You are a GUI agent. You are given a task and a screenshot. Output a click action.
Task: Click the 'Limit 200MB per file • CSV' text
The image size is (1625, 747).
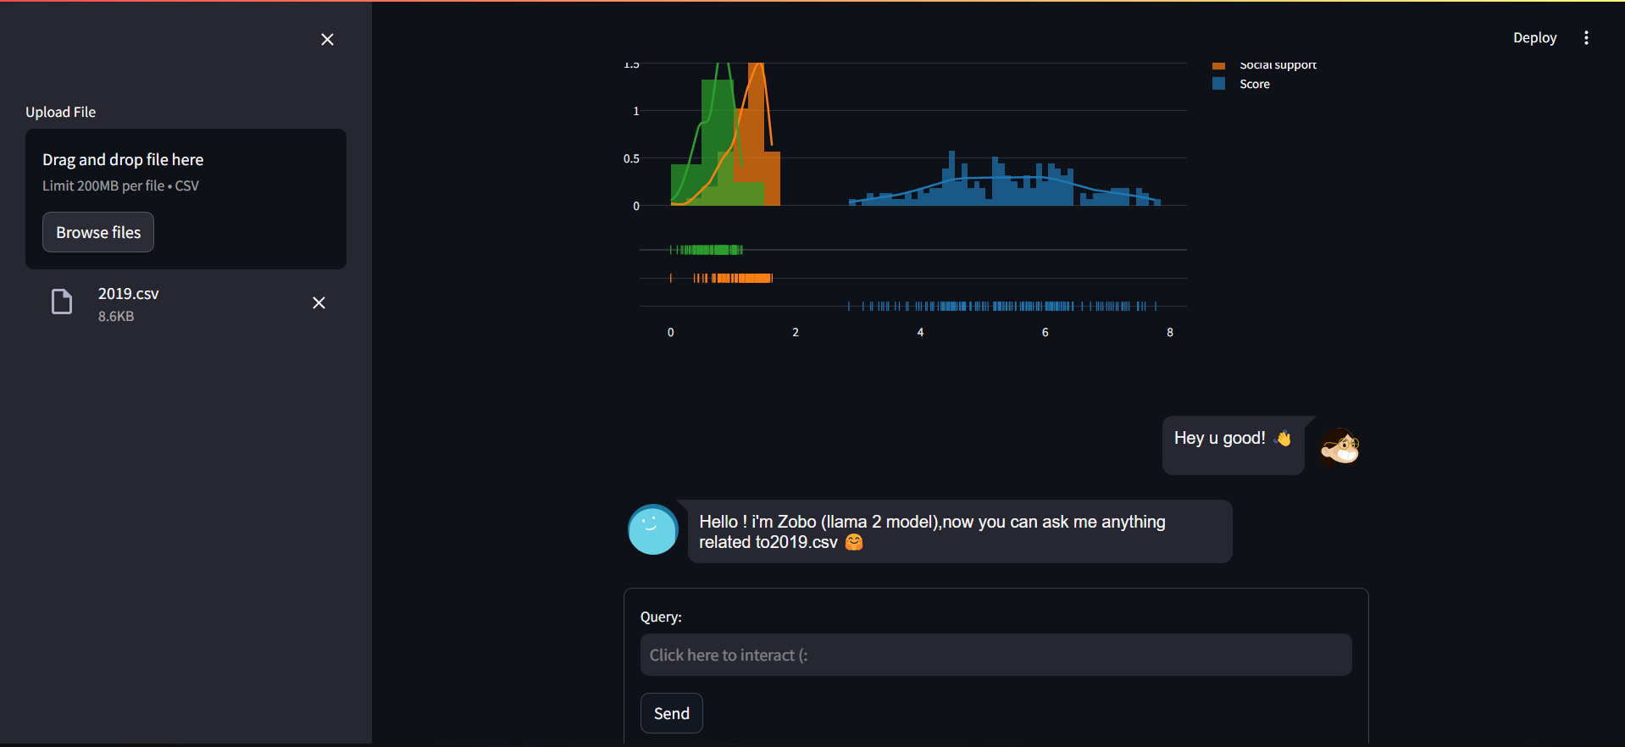click(120, 185)
